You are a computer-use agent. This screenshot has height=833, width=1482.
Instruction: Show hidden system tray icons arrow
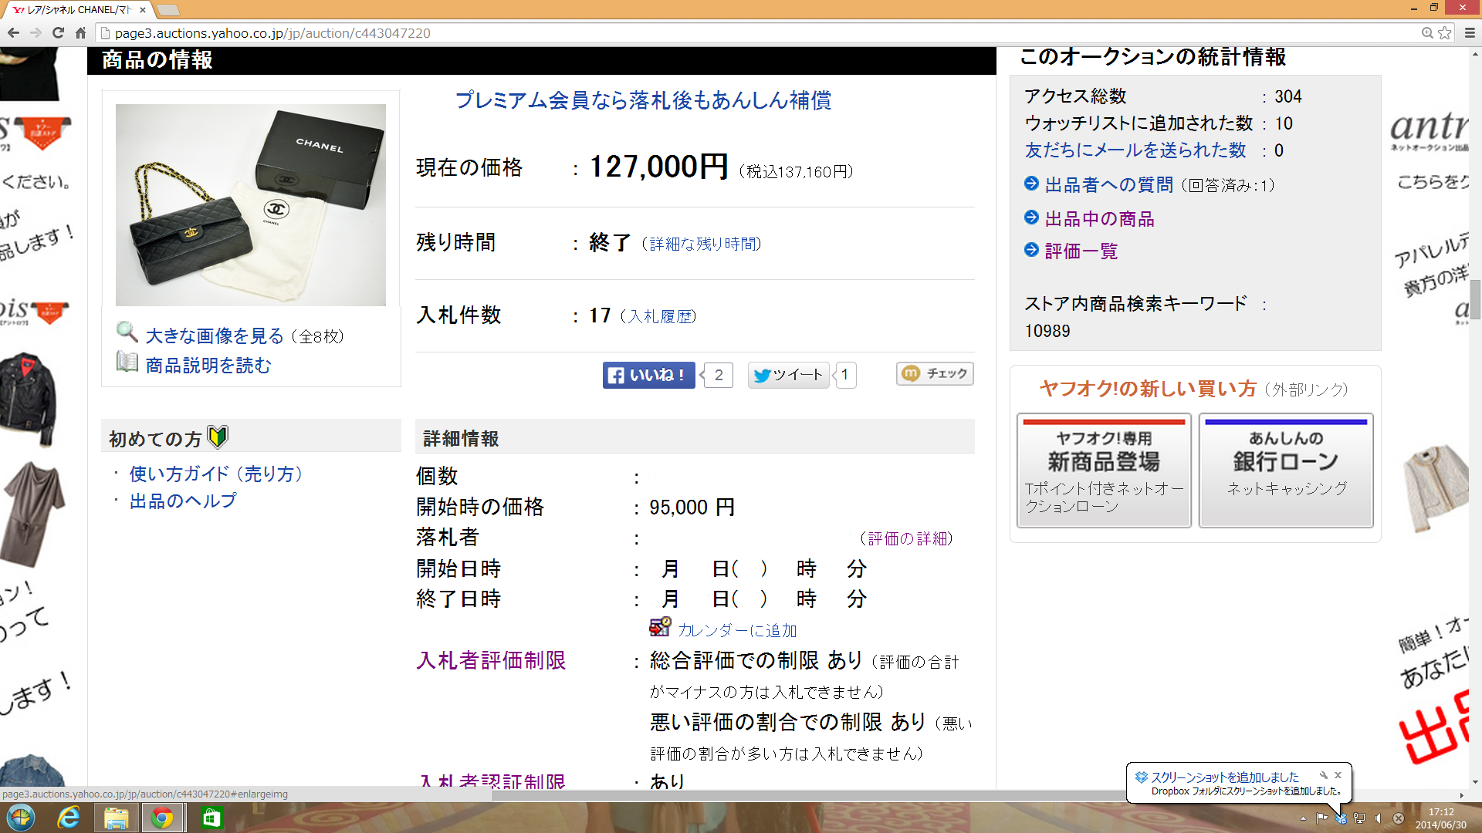tap(1303, 818)
